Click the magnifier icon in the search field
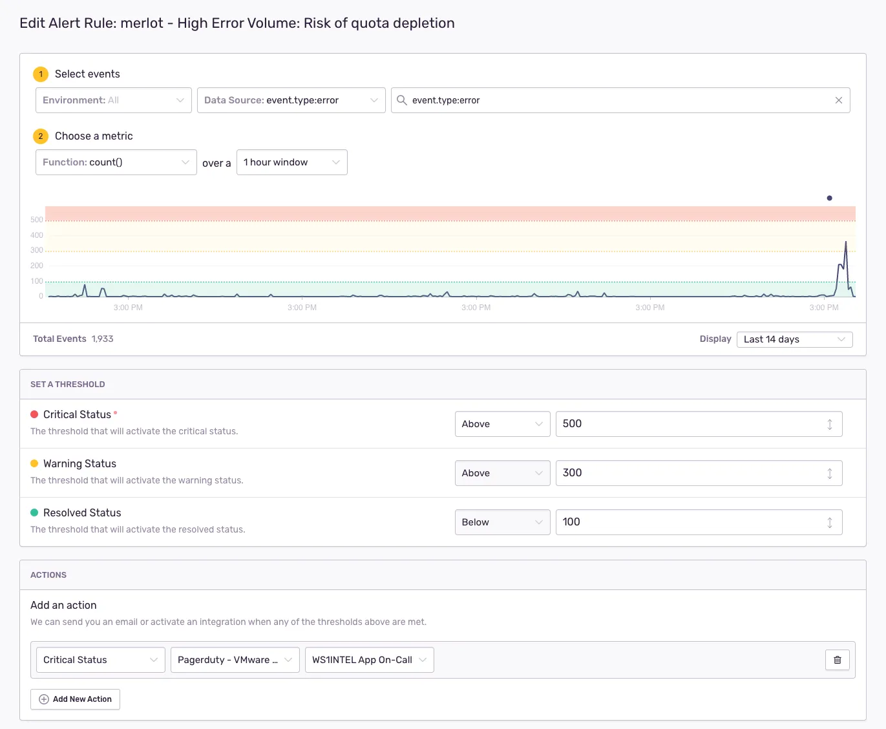 click(x=401, y=100)
